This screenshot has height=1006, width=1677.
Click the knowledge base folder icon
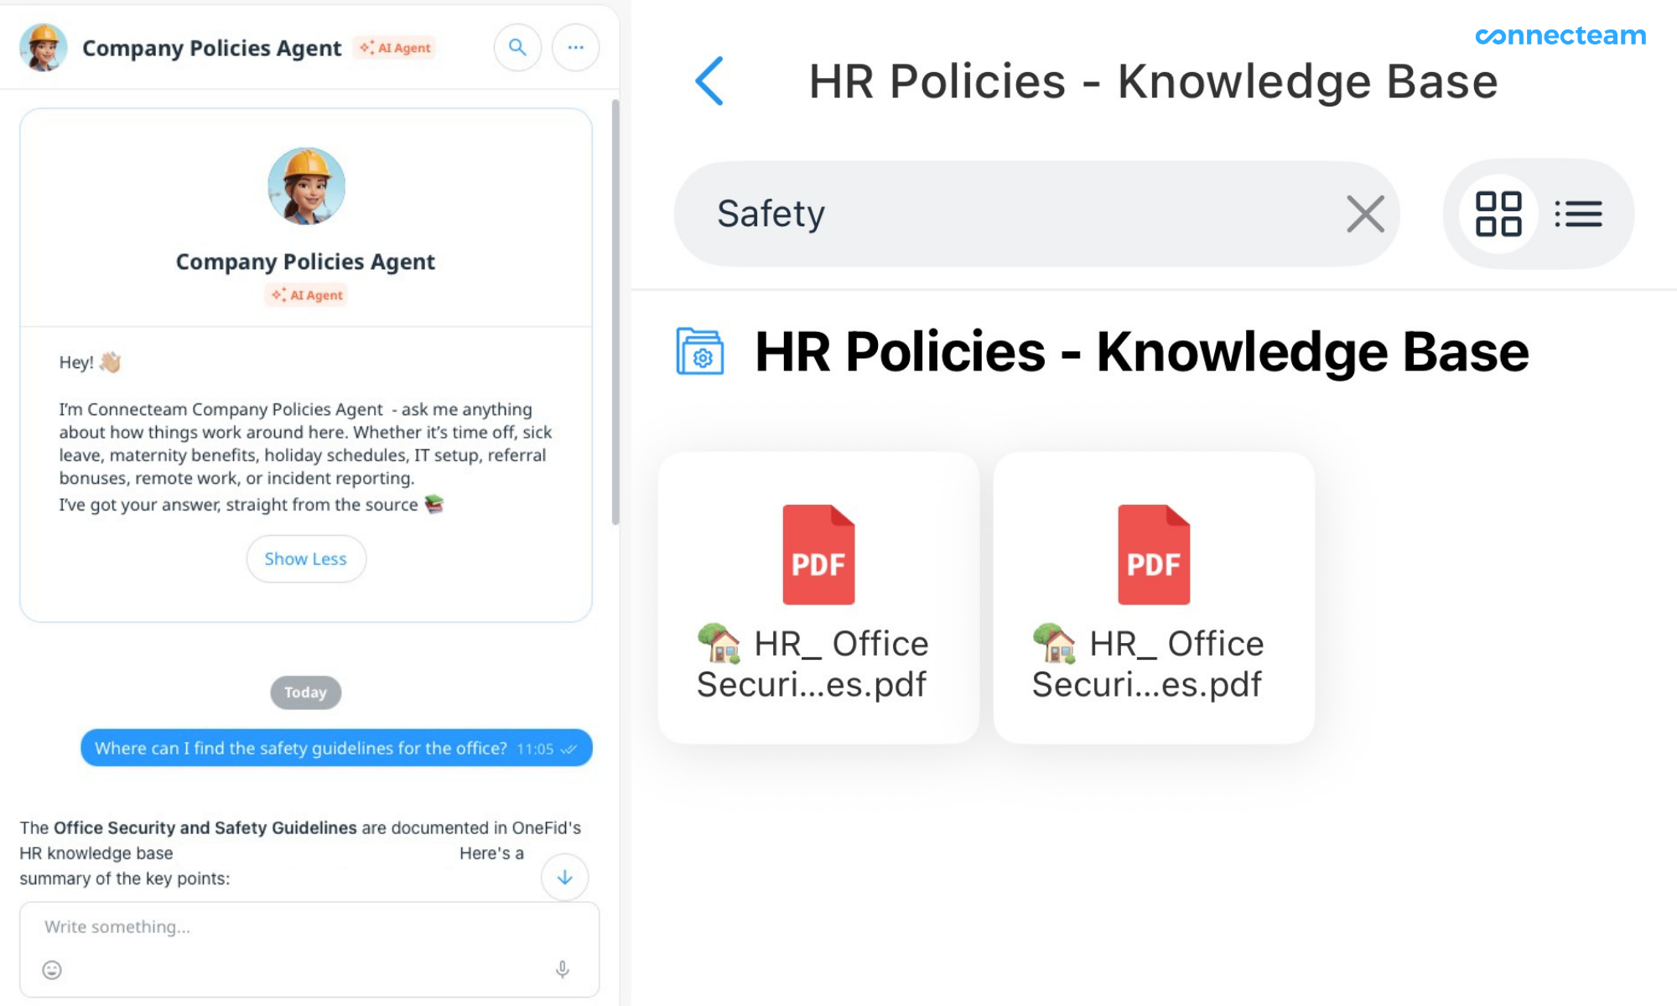(x=700, y=352)
